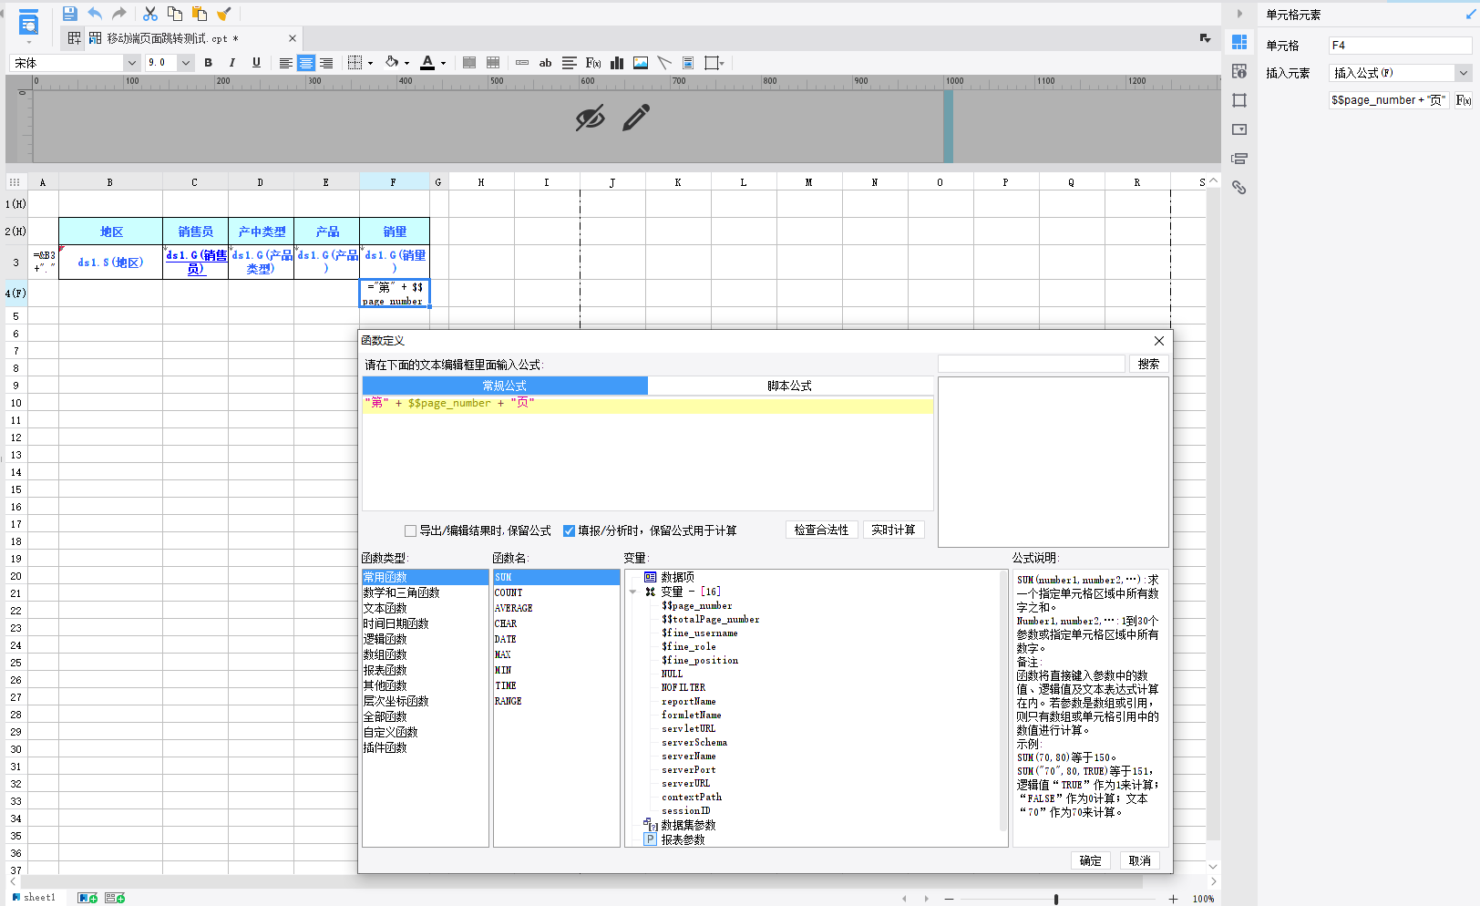Click the 确定 button in dialog

(x=1090, y=860)
